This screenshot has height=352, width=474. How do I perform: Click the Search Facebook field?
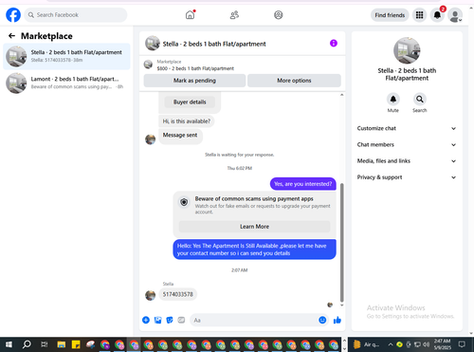pos(76,15)
